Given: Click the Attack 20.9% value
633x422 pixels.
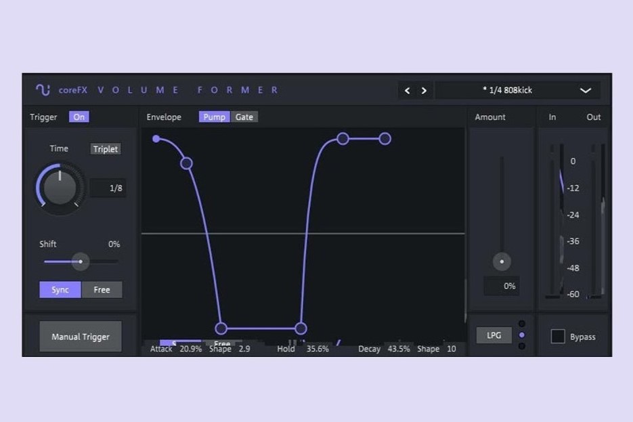Looking at the screenshot, I should tap(190, 349).
